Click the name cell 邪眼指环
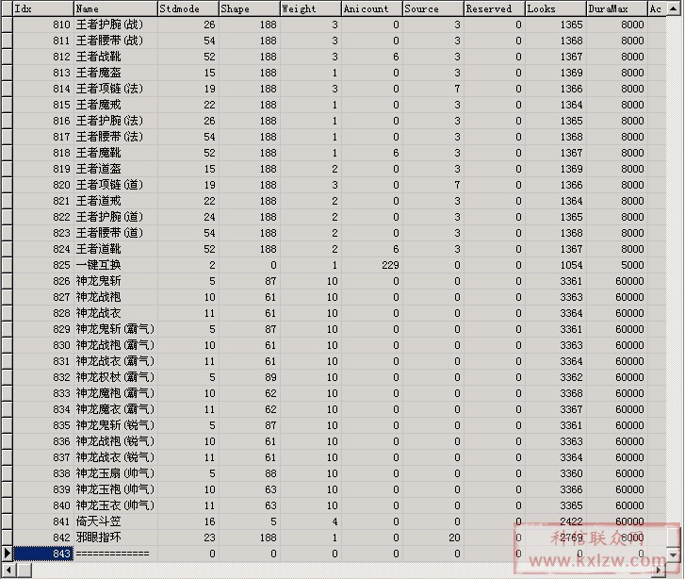The image size is (685, 579). tap(115, 538)
